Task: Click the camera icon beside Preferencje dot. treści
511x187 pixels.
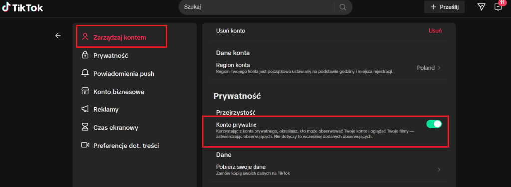Action: 85,145
